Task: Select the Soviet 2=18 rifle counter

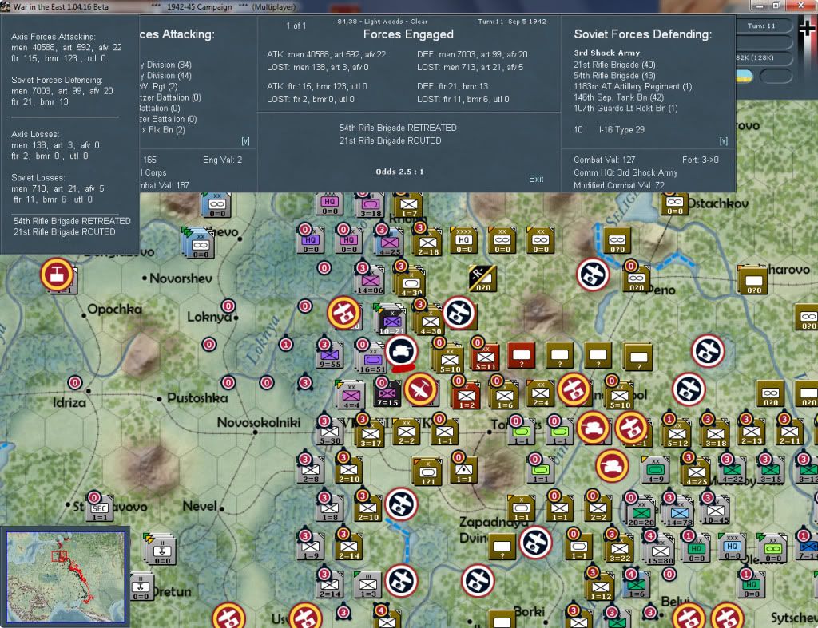Action: [427, 243]
